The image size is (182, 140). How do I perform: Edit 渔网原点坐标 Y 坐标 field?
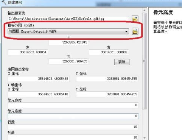(x=107, y=79)
